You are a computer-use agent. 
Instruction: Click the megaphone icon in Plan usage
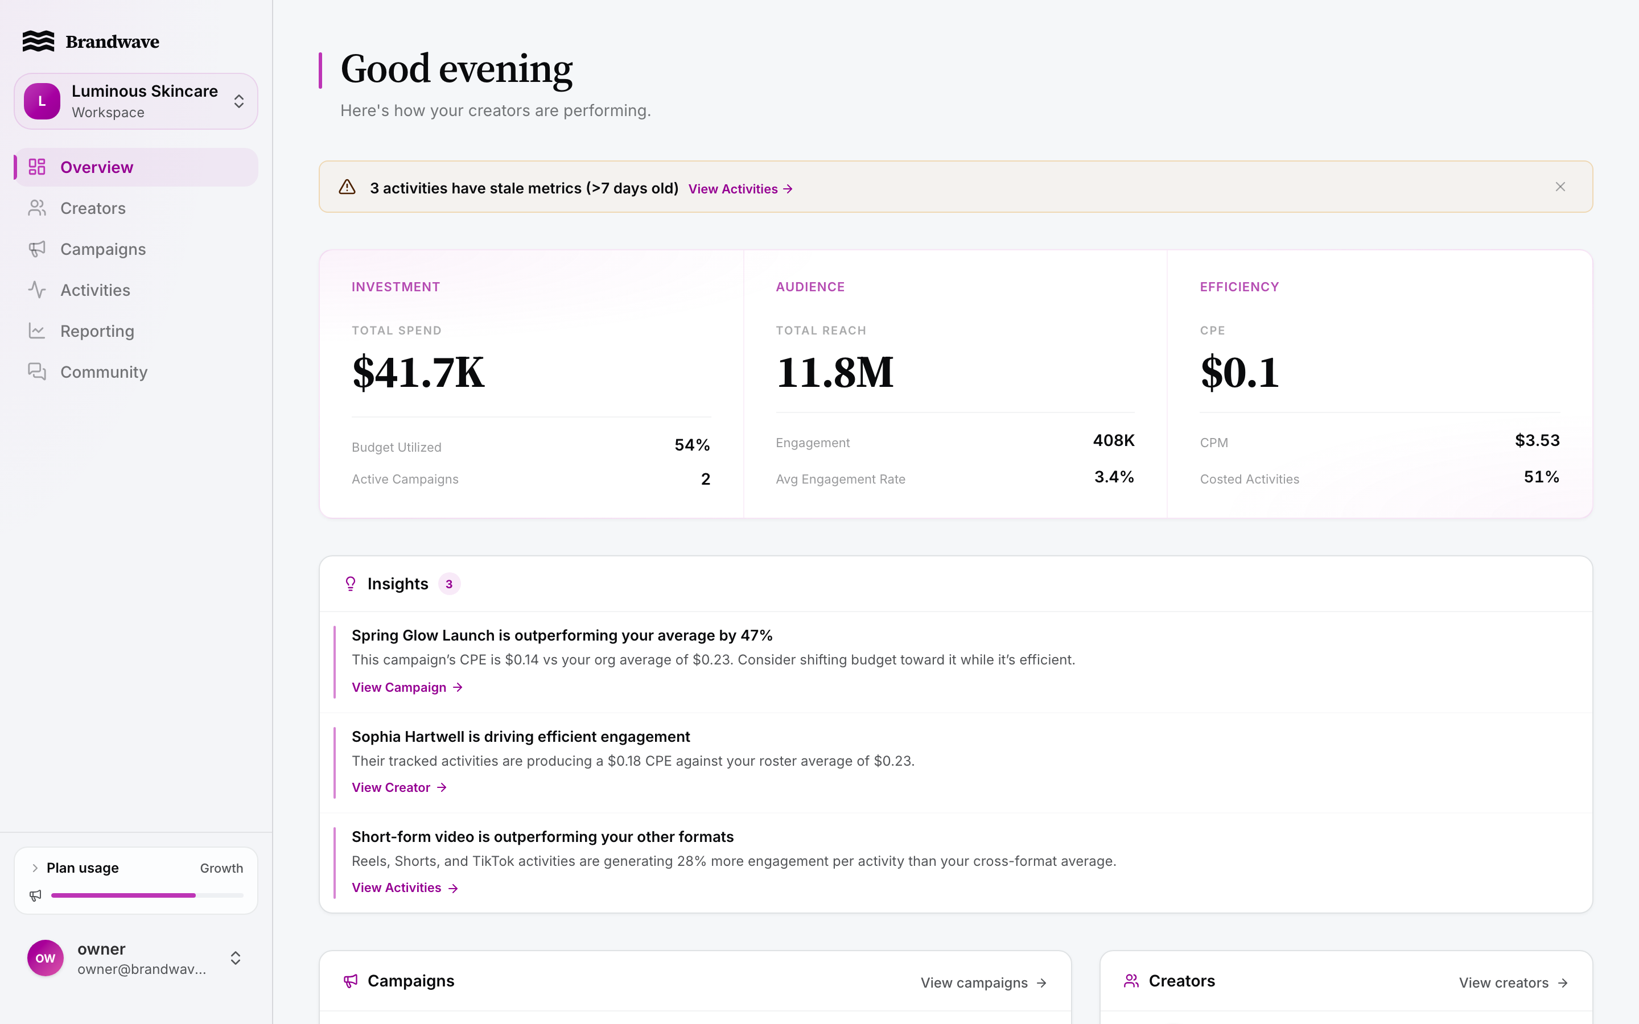[x=35, y=895]
